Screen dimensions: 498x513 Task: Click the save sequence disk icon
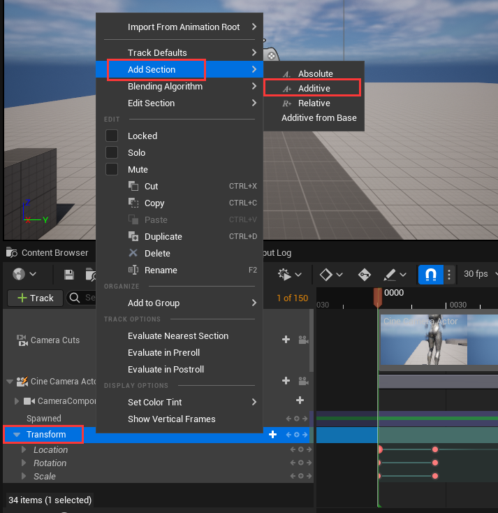tap(68, 274)
